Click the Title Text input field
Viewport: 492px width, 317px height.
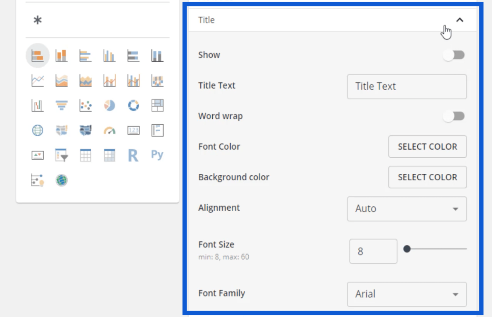click(407, 86)
